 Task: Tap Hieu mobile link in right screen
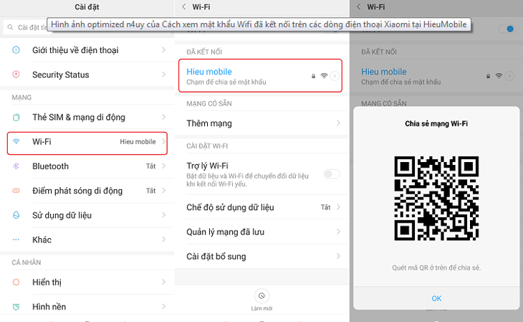[383, 72]
